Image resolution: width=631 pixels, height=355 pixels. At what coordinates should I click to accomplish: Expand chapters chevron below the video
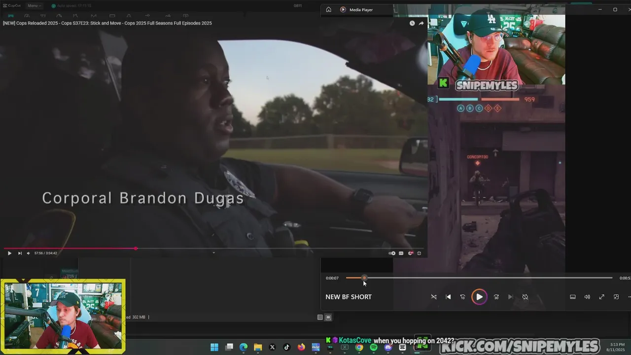213,252
